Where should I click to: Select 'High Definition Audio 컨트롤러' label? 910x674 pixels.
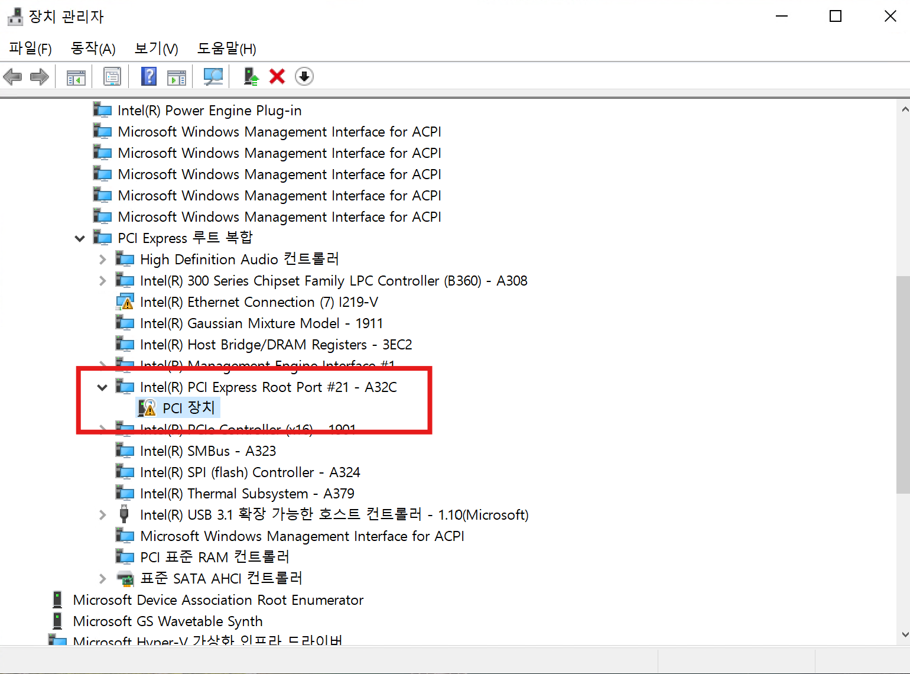(x=239, y=260)
